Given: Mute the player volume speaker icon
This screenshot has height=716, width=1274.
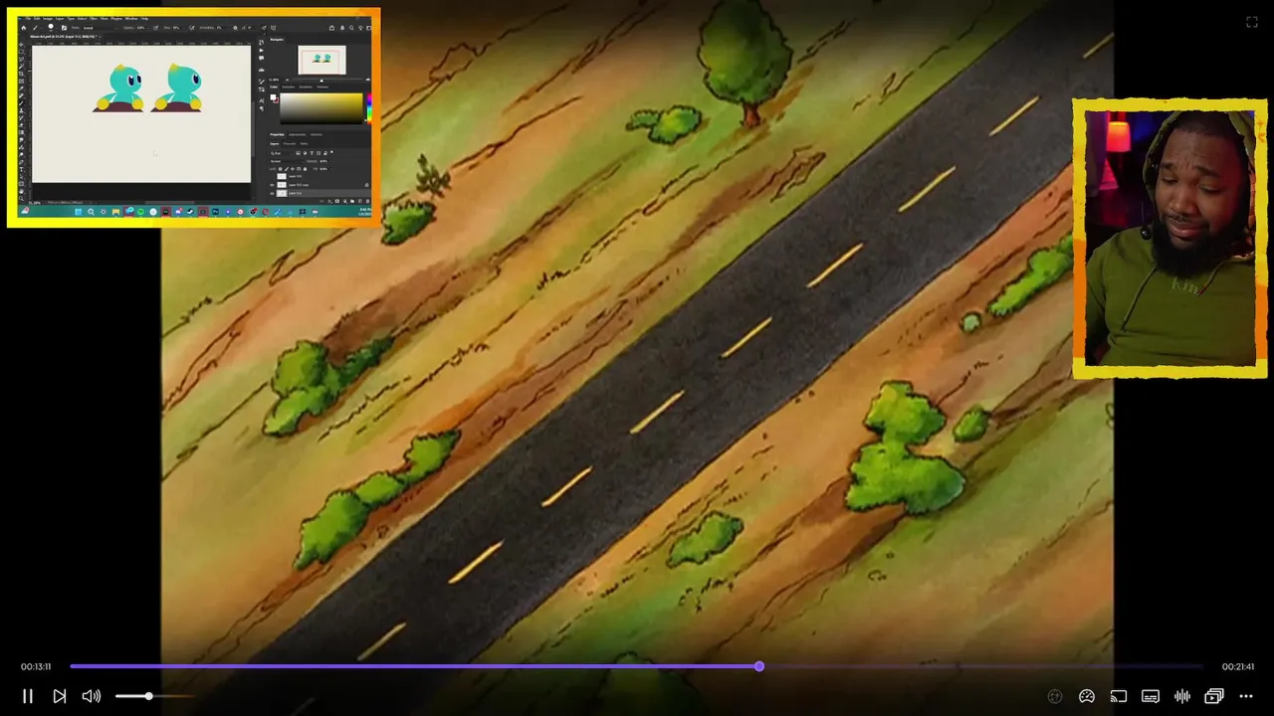Looking at the screenshot, I should (91, 696).
